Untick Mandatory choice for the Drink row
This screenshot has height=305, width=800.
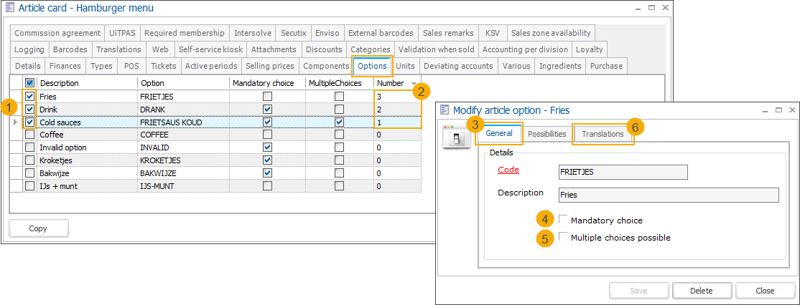pos(267,110)
